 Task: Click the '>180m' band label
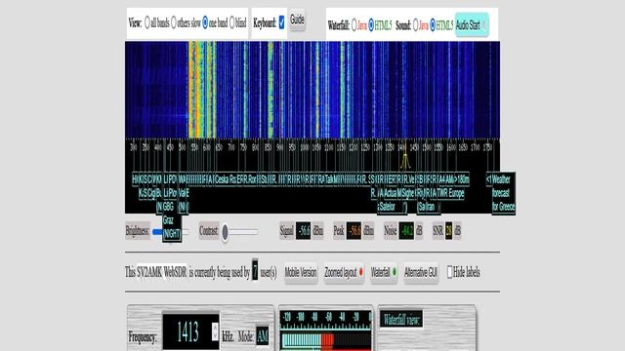click(462, 179)
